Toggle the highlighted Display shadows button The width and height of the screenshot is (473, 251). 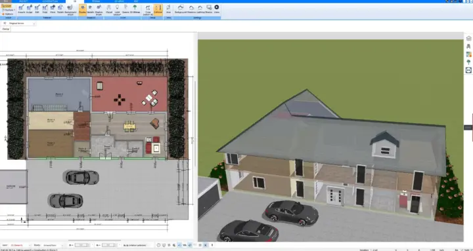pyautogui.click(x=82, y=9)
